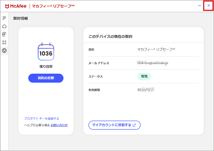Expand the hamburger menu in sidebar
The height and width of the screenshot is (151, 214).
click(x=4, y=18)
